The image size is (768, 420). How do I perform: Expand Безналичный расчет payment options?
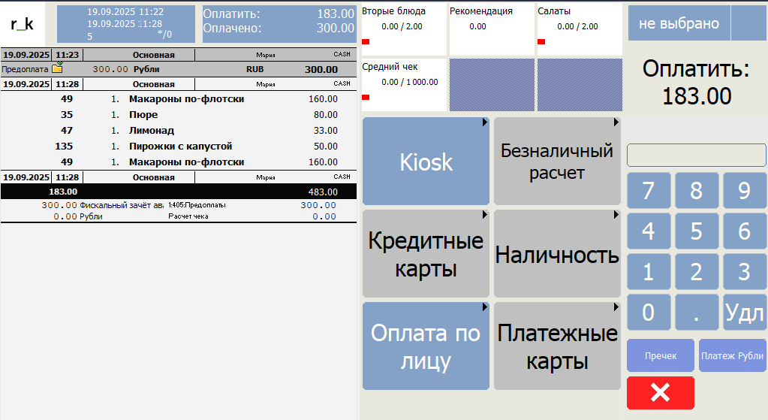point(557,162)
